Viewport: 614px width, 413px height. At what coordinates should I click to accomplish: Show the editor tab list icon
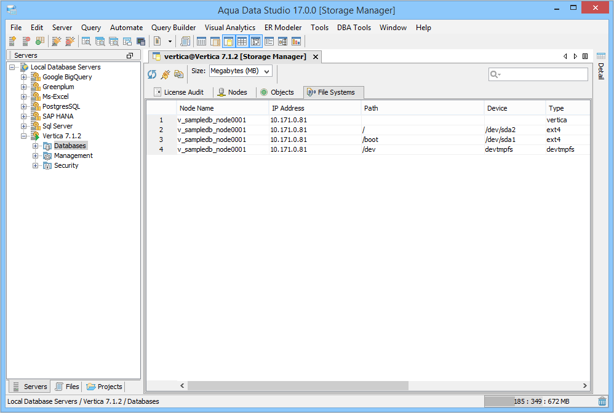pyautogui.click(x=586, y=57)
